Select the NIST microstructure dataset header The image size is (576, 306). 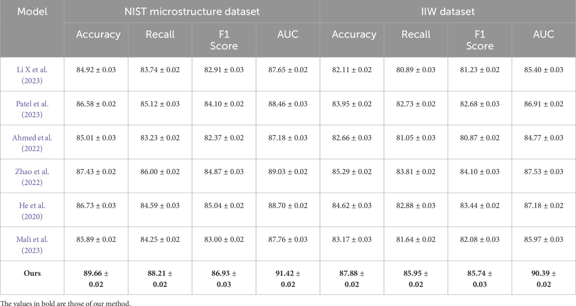click(x=192, y=12)
